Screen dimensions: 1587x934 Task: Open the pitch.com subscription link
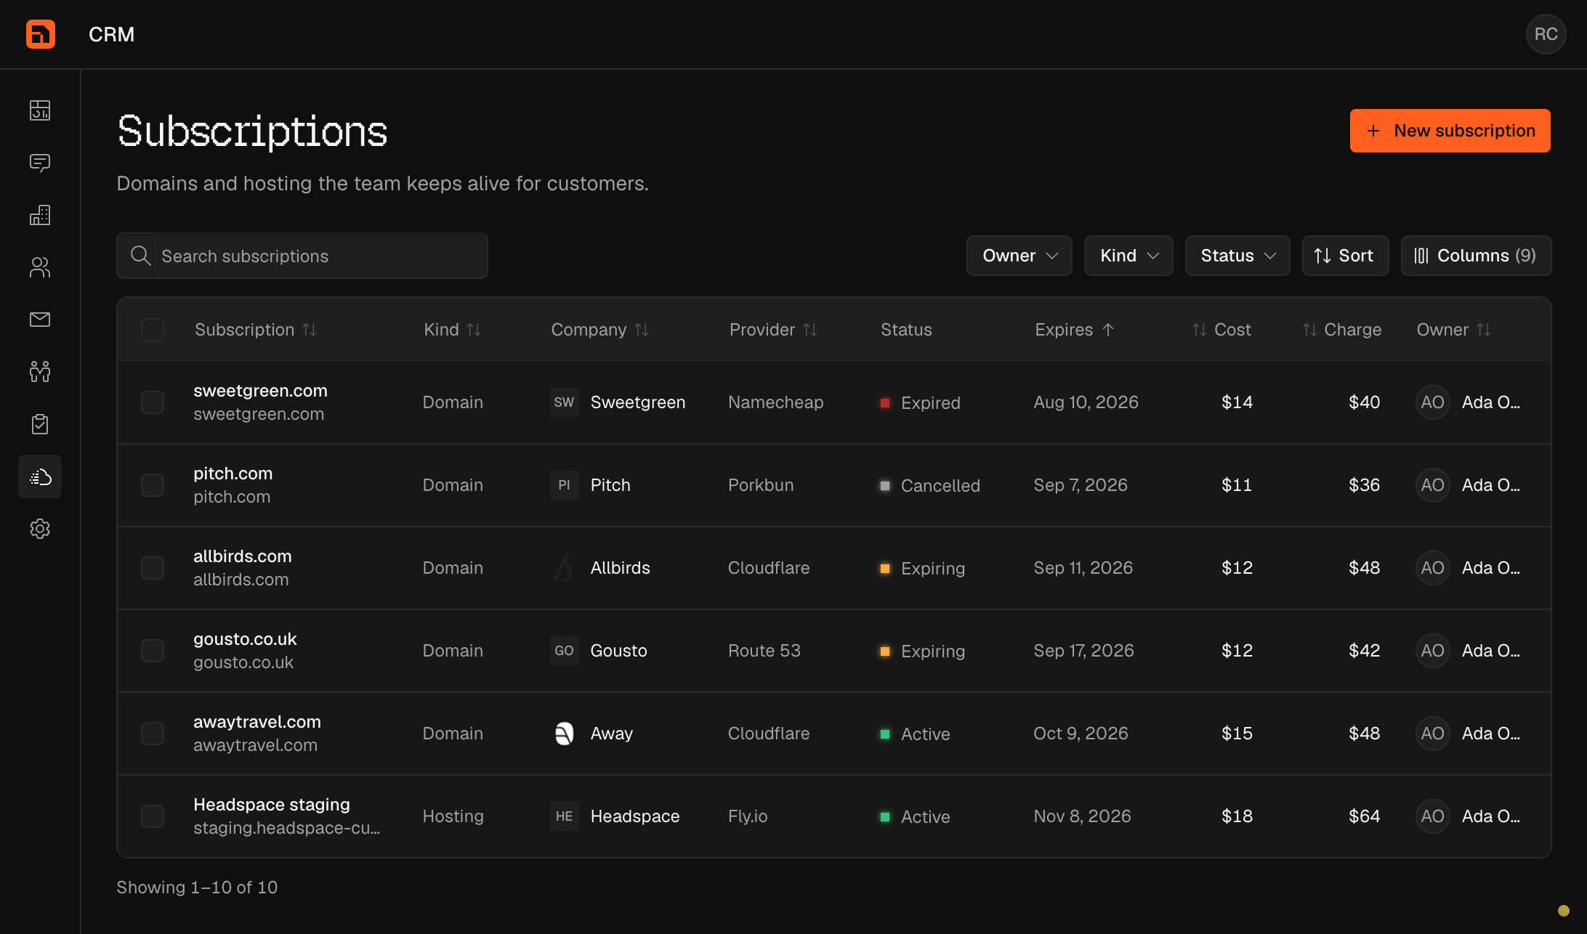coord(233,474)
